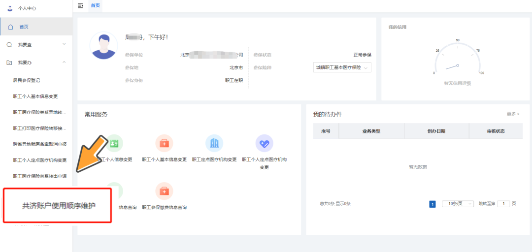
Task: Click the 暂无信用评级 text
Action: 458,84
